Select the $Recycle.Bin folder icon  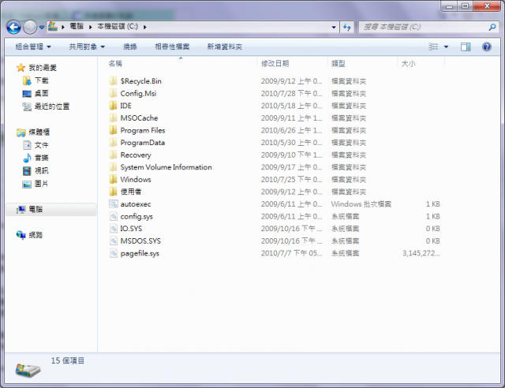point(113,80)
